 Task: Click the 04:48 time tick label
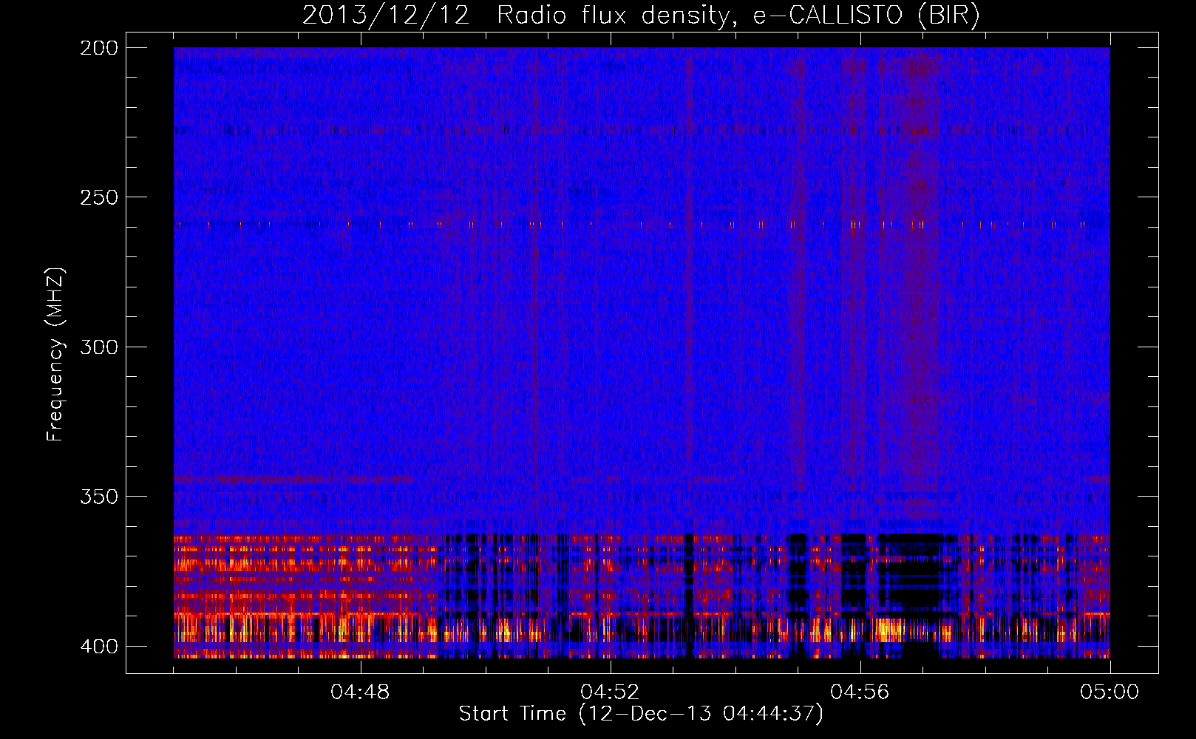coord(360,692)
